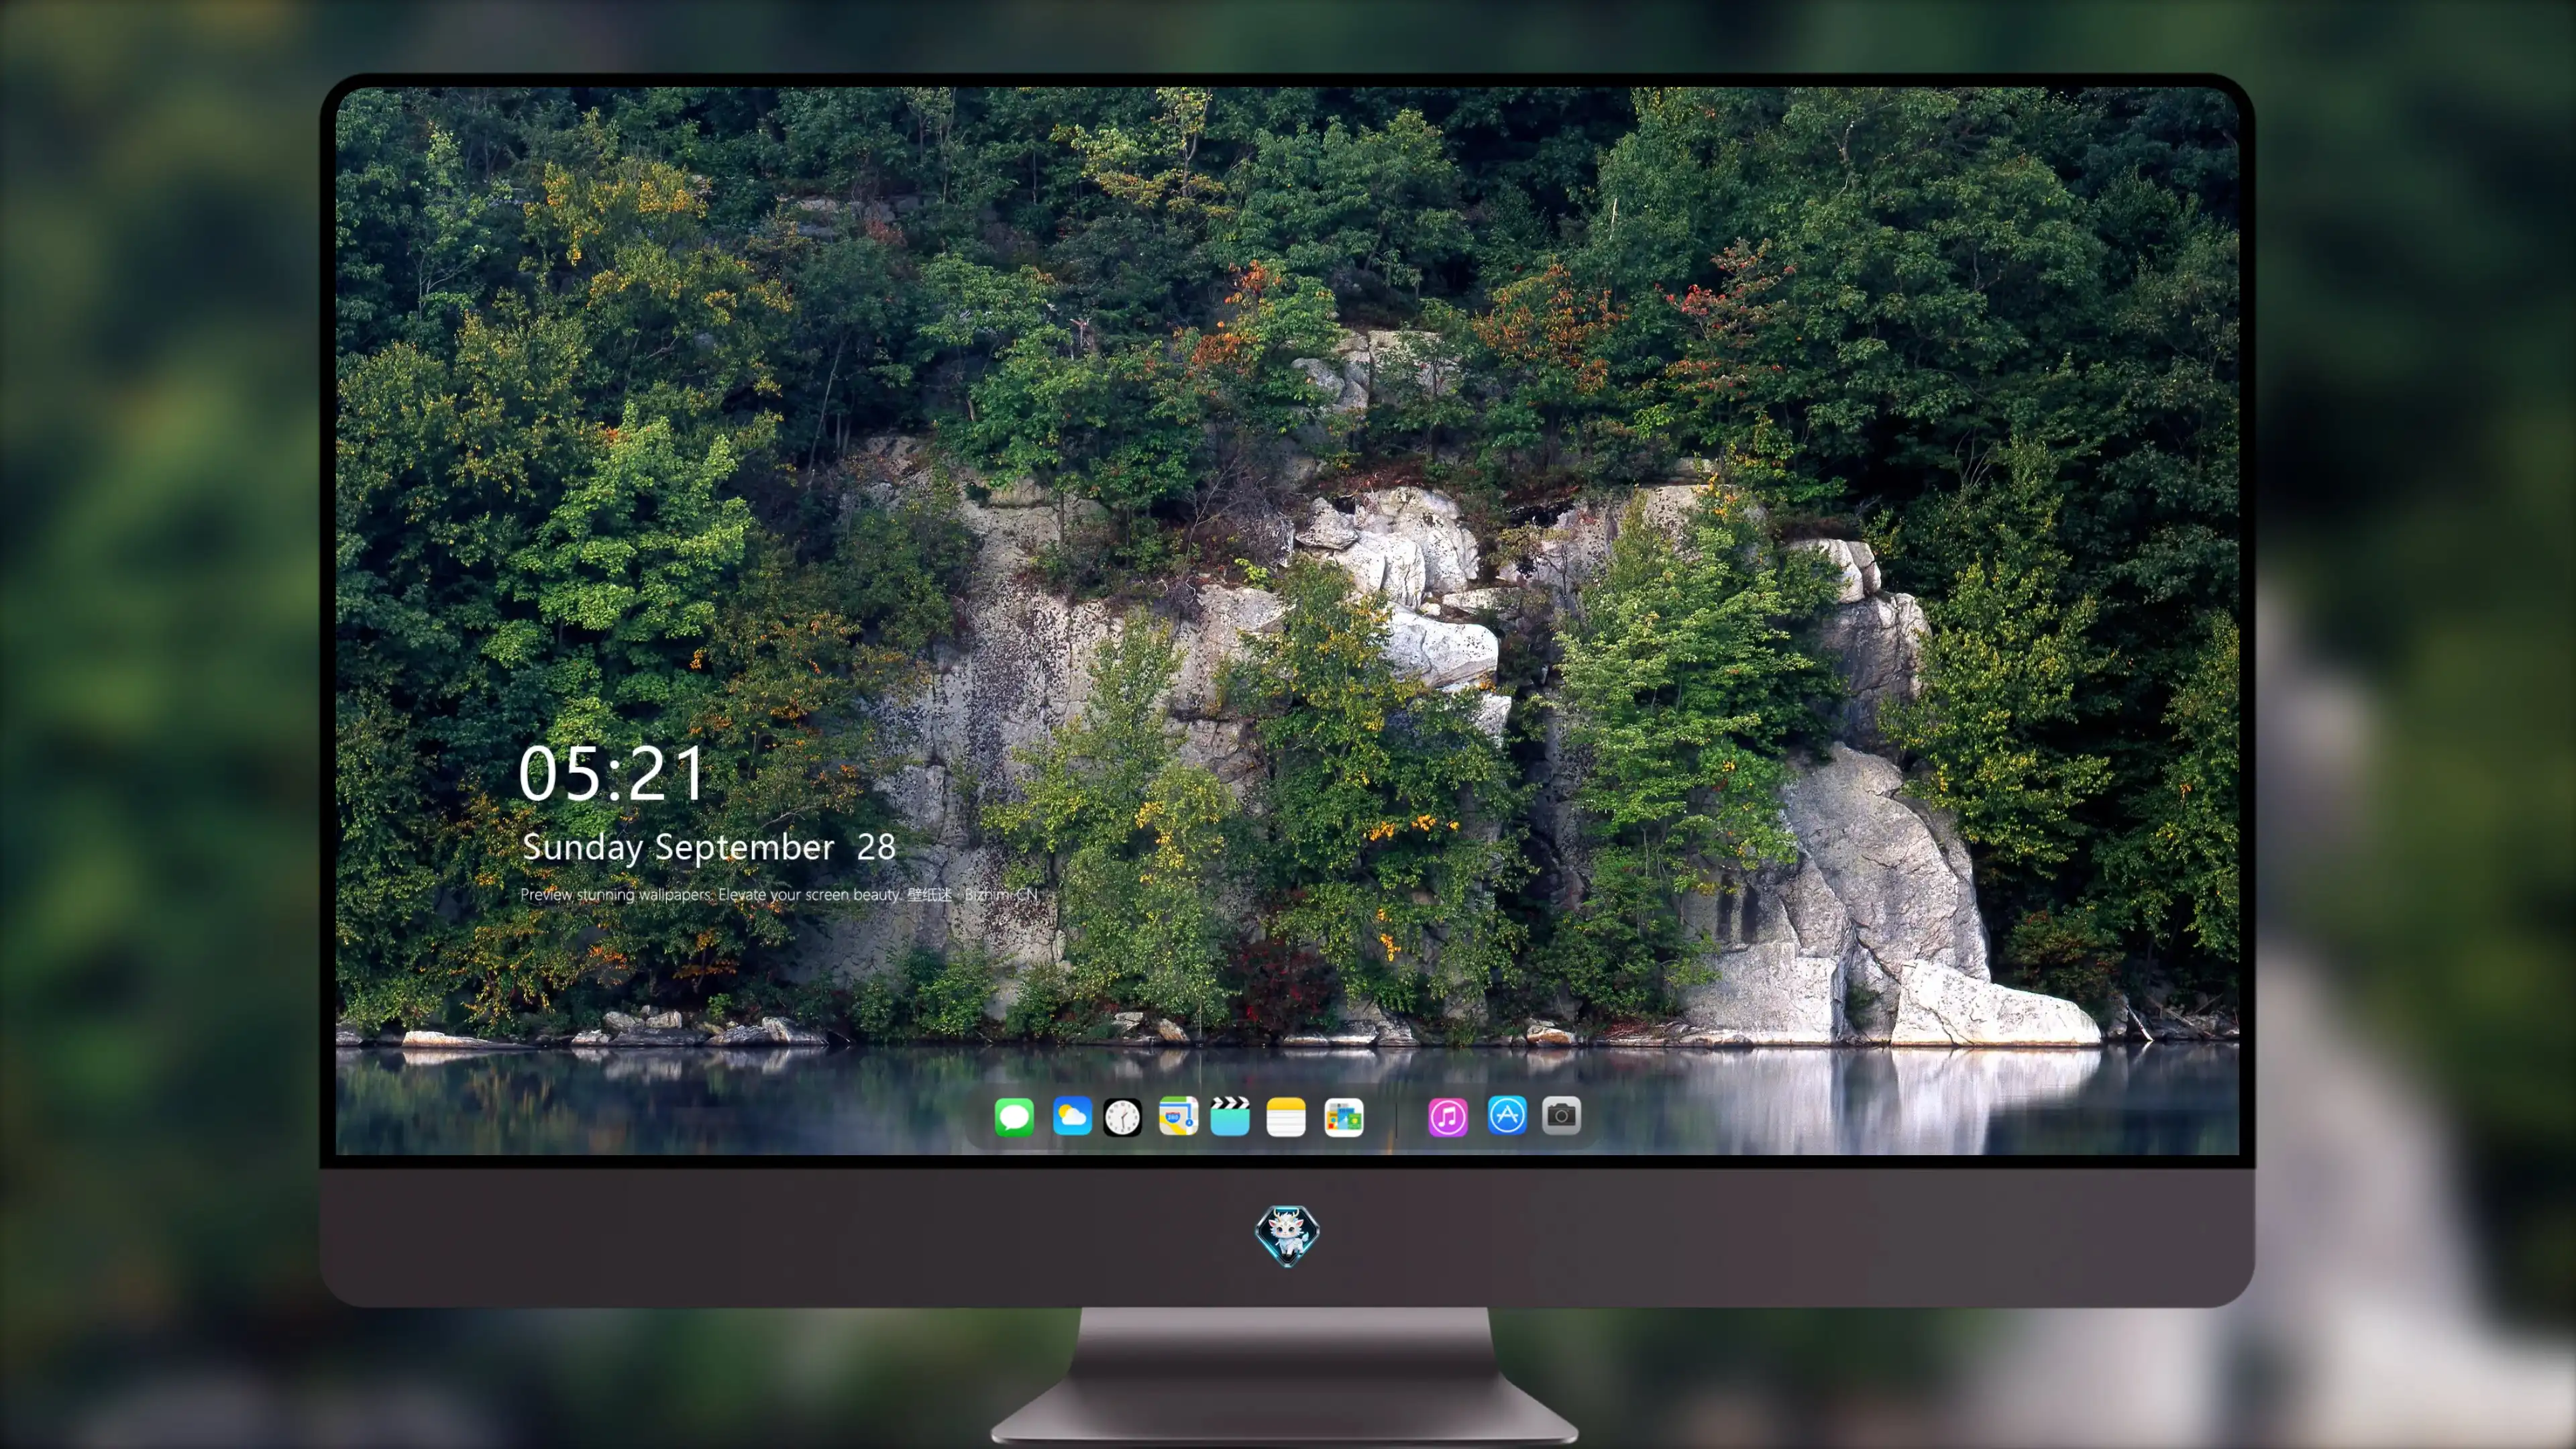This screenshot has width=2576, height=1449.
Task: Open the yellow Notes app icon
Action: [x=1286, y=1117]
